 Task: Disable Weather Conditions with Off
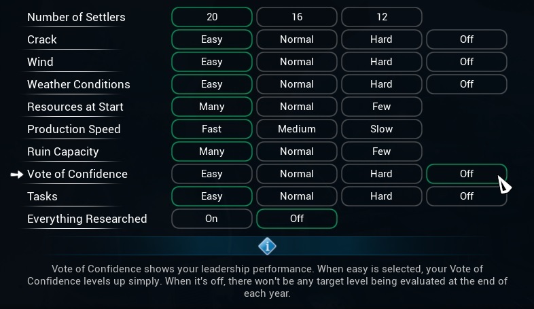click(x=467, y=84)
